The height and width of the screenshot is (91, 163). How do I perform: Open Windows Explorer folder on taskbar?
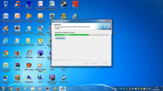tap(33, 89)
